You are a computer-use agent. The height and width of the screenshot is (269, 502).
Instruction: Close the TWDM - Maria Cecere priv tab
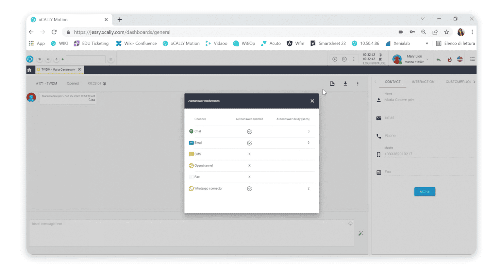[80, 70]
